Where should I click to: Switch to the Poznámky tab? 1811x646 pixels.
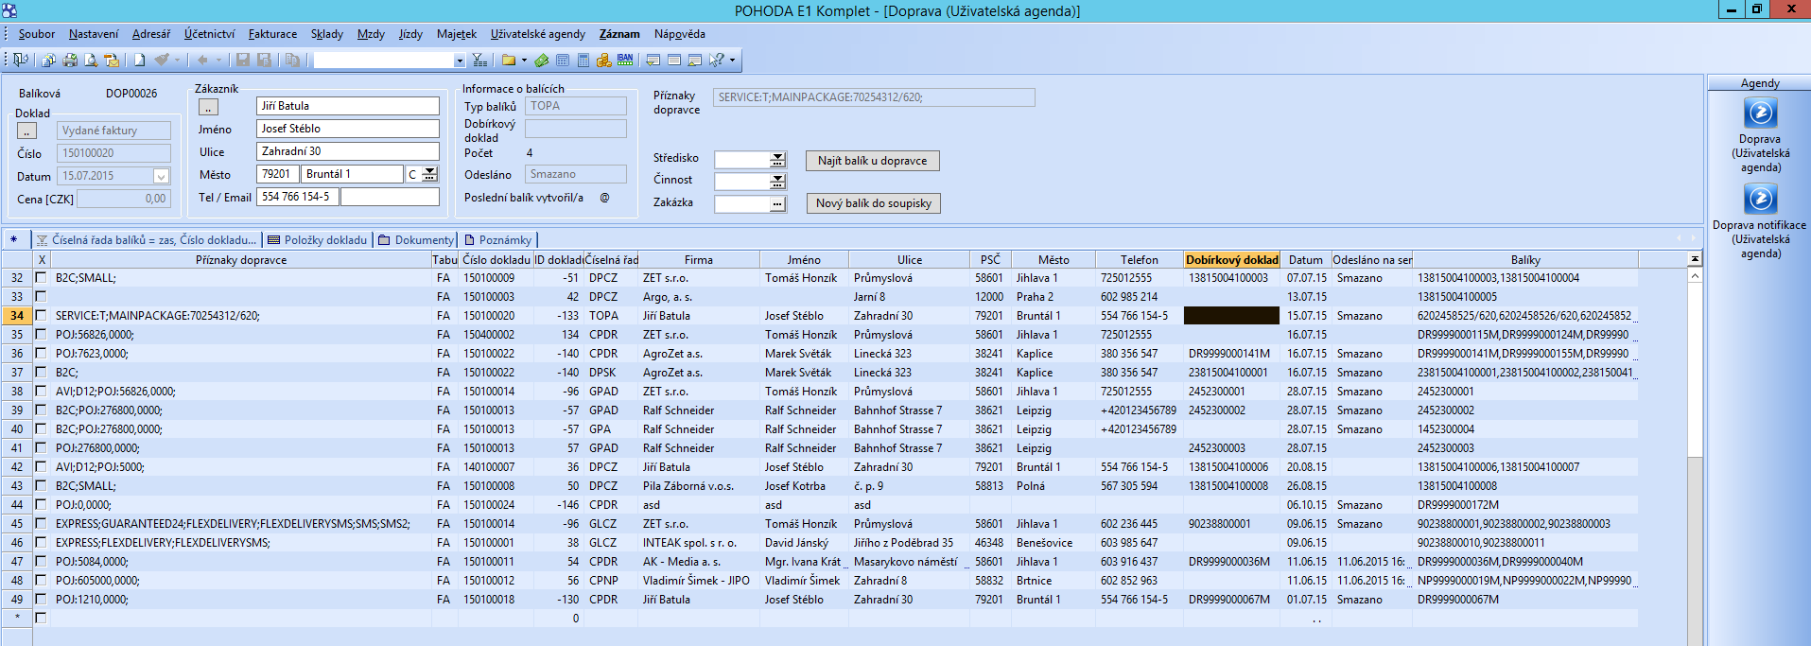click(497, 240)
